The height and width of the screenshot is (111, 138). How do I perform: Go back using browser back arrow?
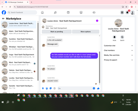point(2,7)
